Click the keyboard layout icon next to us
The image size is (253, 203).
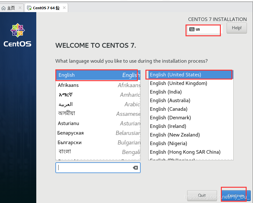[x=192, y=29]
